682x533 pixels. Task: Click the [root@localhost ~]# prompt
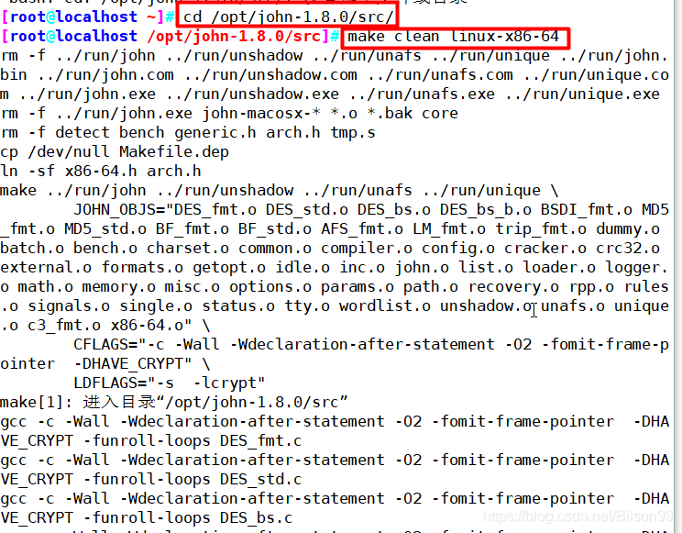tap(87, 17)
